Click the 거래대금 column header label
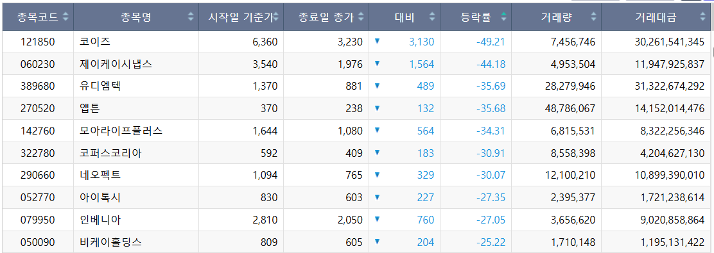Screen dimensions: 714x253 pos(656,17)
